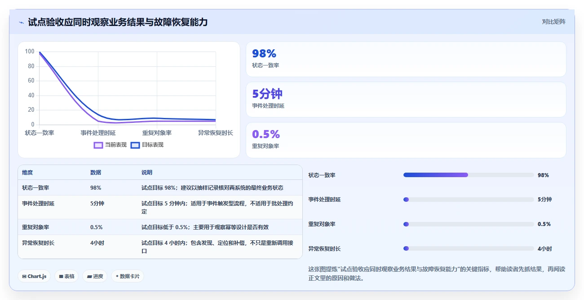Click the 4小时 value in the table
The height and width of the screenshot is (300, 584).
[x=97, y=243]
